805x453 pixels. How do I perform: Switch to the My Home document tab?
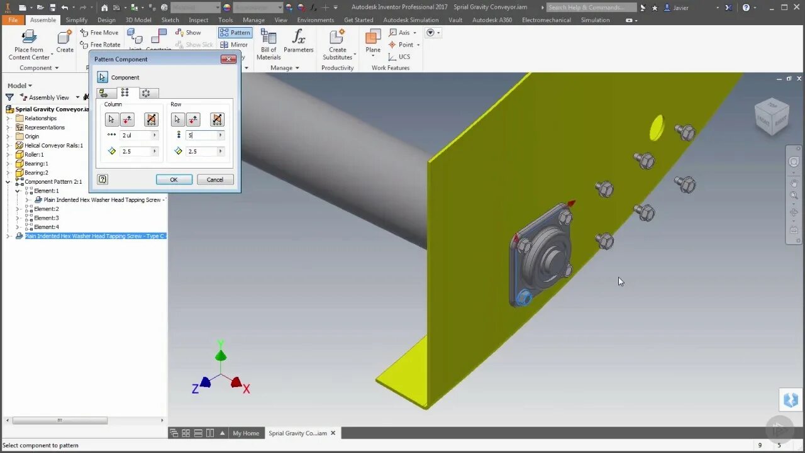[245, 433]
